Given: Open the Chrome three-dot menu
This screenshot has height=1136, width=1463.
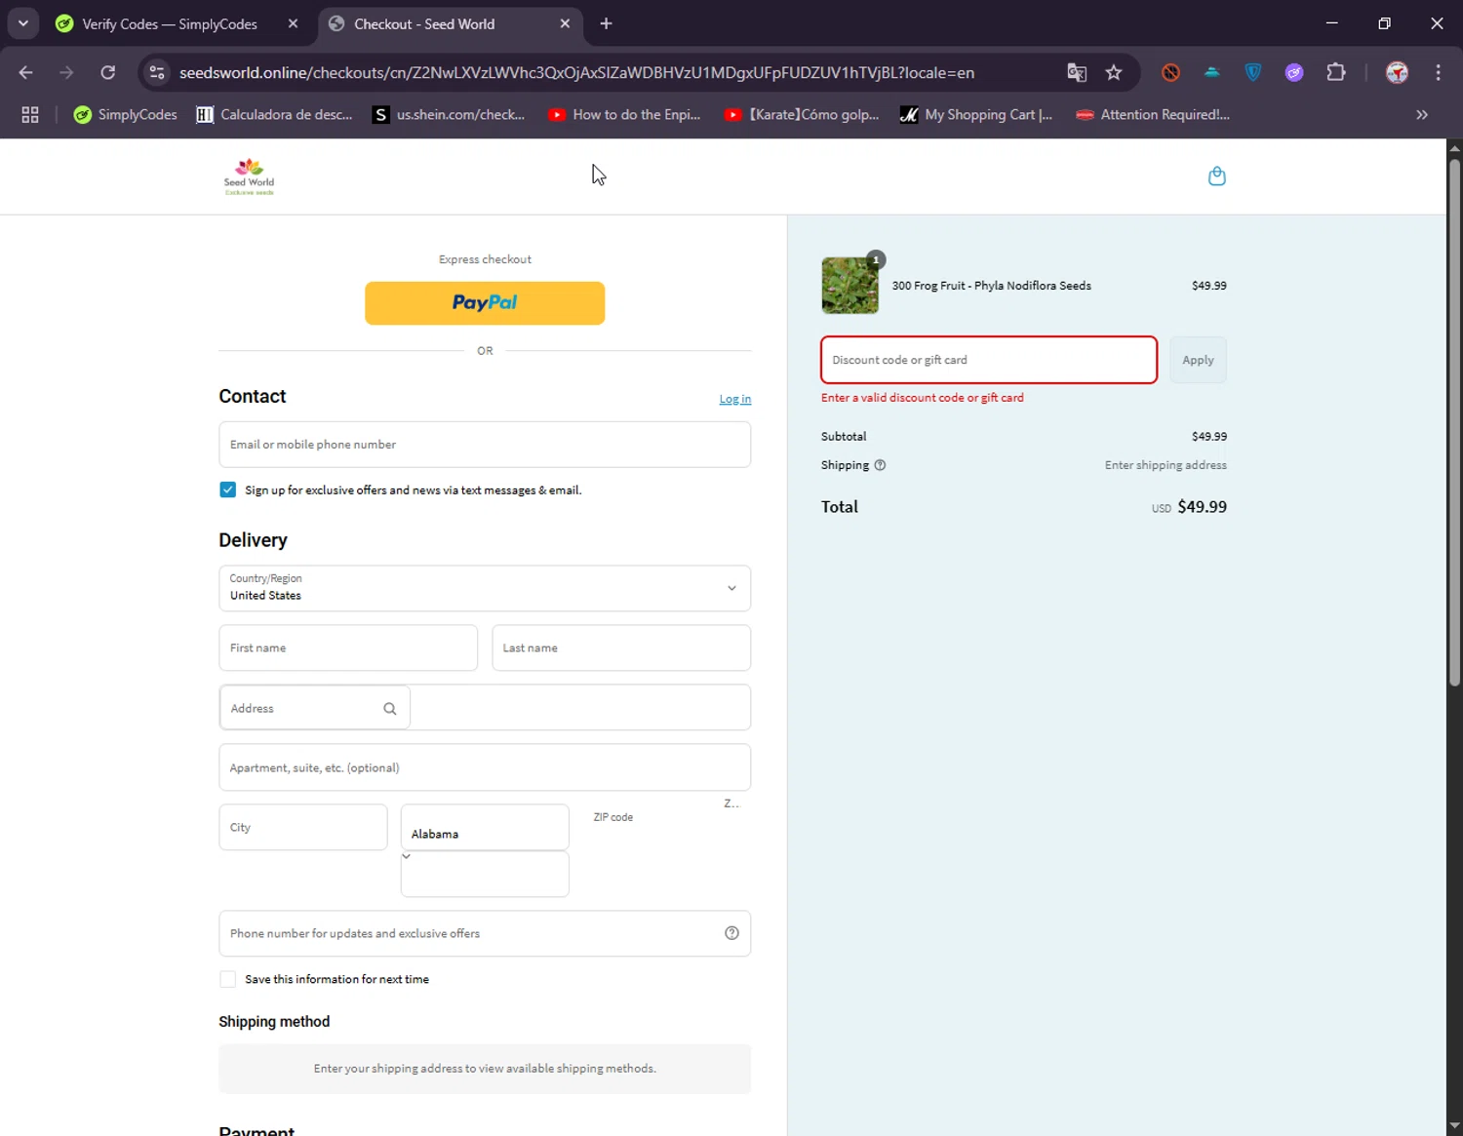Looking at the screenshot, I should pos(1439,72).
